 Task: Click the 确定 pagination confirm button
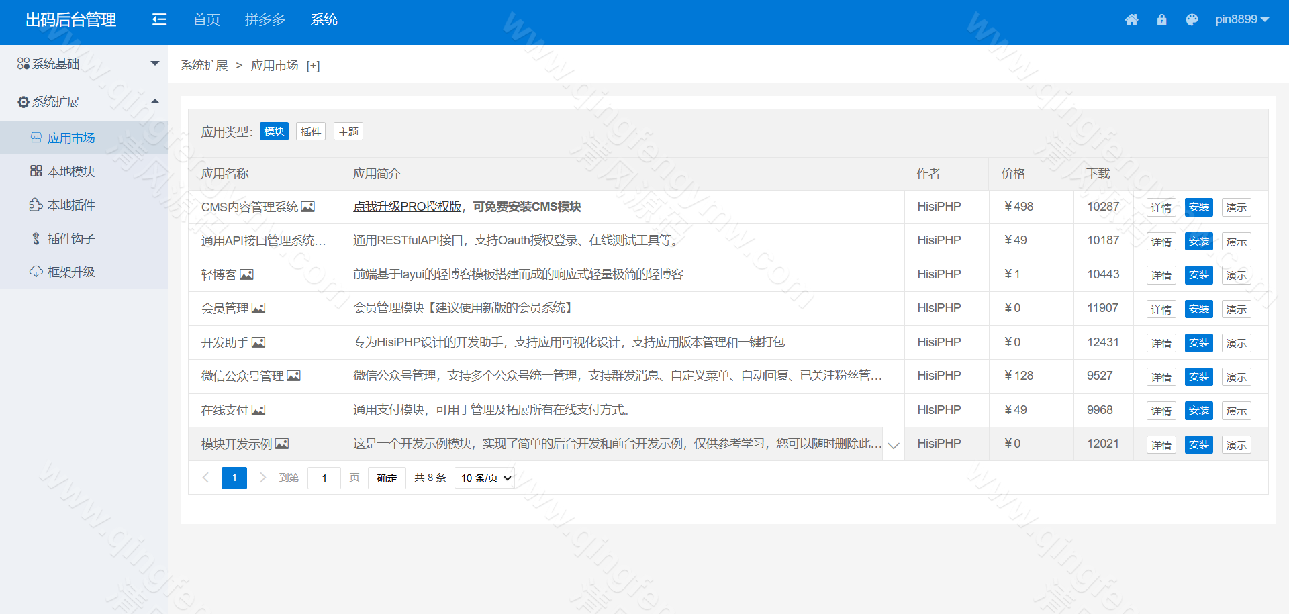click(x=387, y=478)
